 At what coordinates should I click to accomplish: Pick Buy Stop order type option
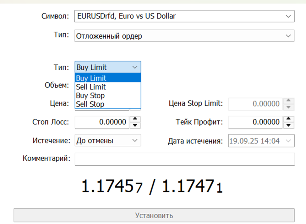[x=90, y=96]
